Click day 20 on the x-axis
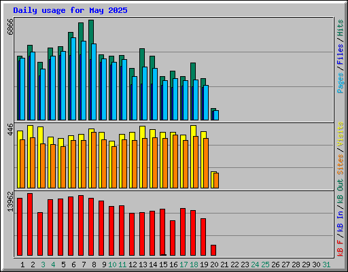The width and height of the screenshot is (348, 272). click(x=214, y=265)
